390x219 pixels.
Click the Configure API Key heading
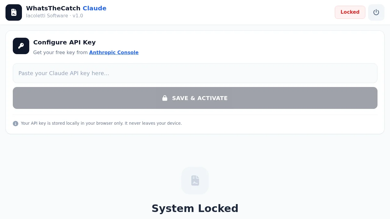coord(64,42)
